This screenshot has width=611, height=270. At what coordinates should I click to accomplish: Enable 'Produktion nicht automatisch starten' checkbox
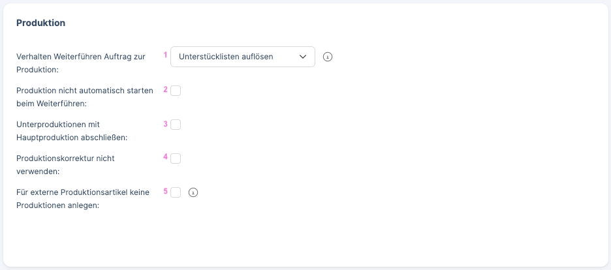tap(176, 91)
